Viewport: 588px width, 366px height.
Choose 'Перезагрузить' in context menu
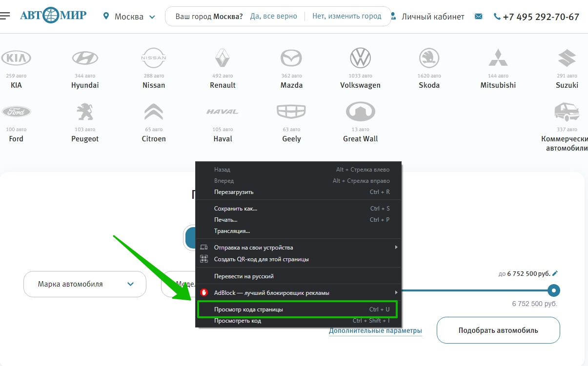click(x=298, y=192)
